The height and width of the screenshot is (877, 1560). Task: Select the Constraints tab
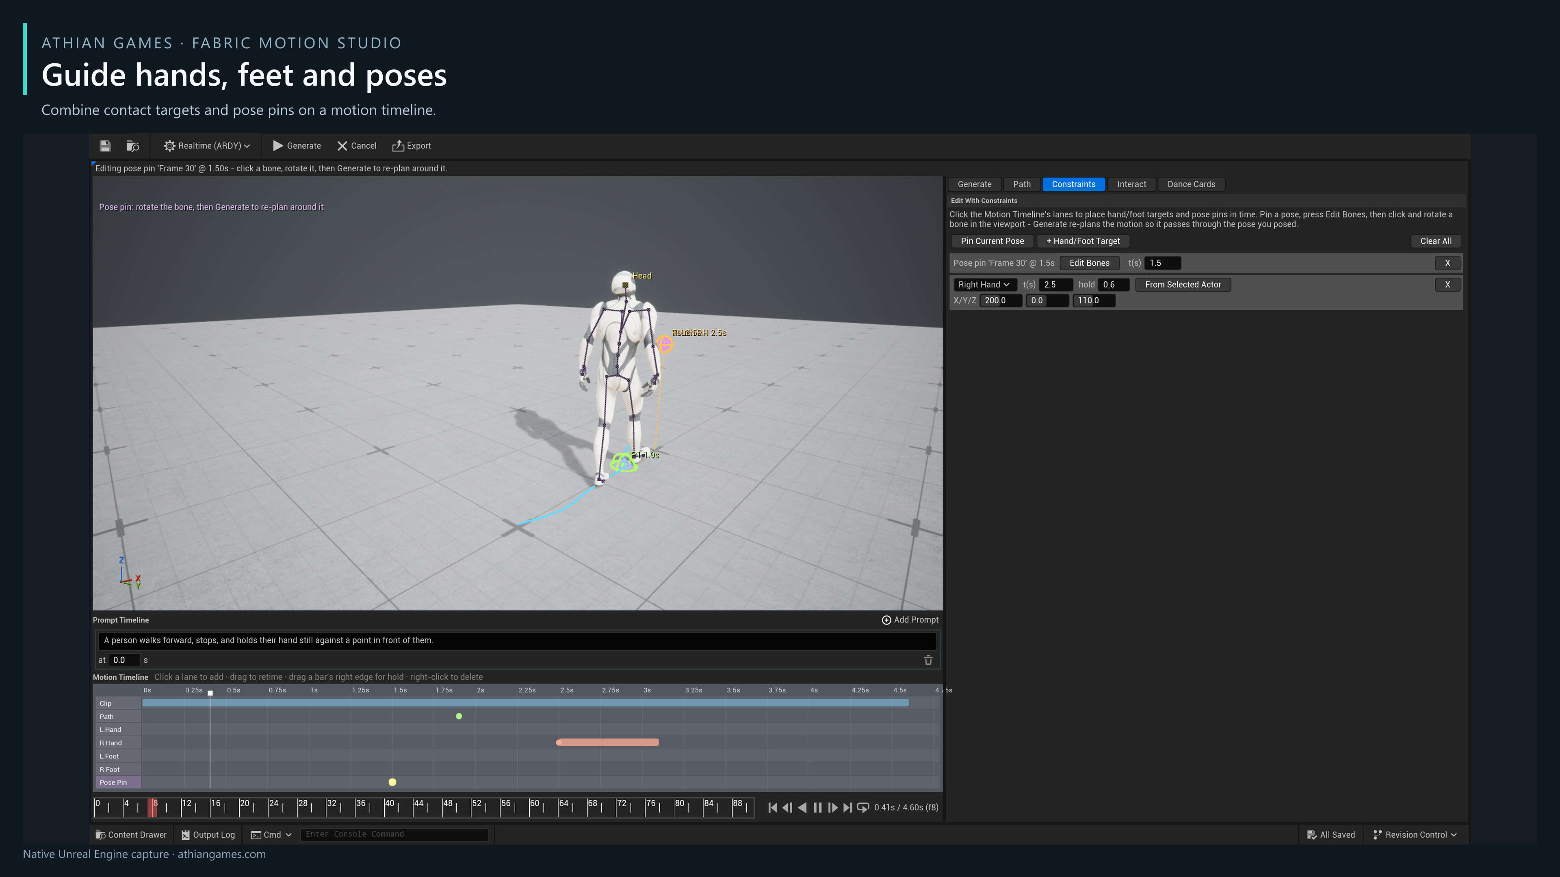pos(1073,184)
